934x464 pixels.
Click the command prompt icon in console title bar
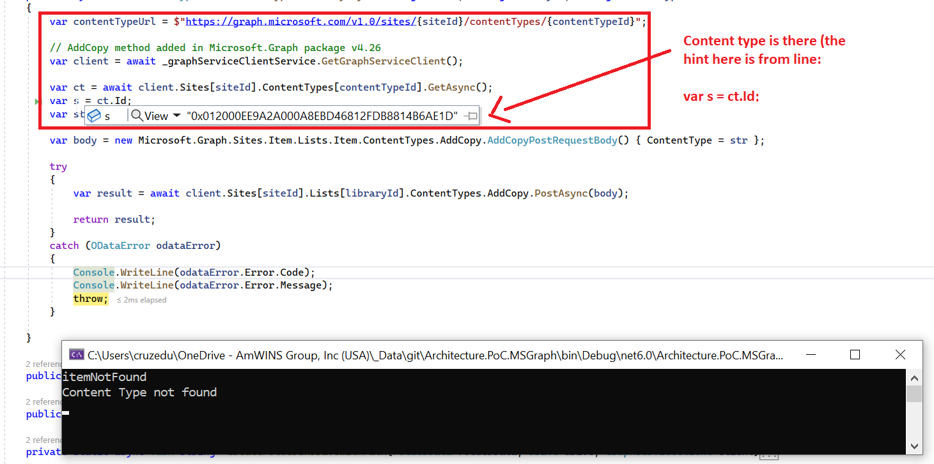[x=77, y=355]
